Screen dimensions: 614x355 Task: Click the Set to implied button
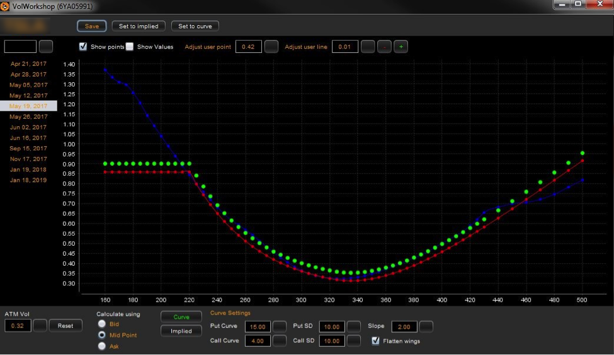coord(139,26)
